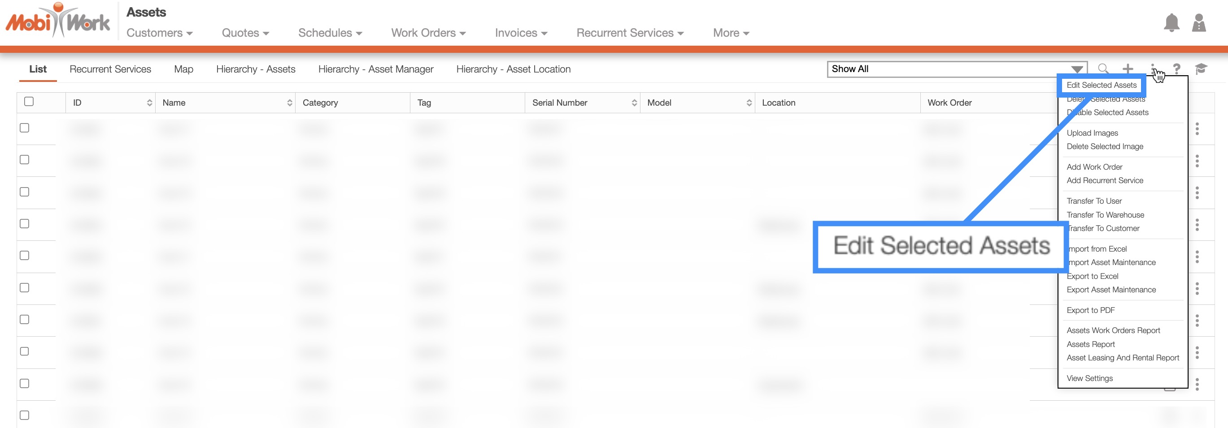Open the first row's three-dot actions menu
The image size is (1228, 428).
(x=1197, y=128)
